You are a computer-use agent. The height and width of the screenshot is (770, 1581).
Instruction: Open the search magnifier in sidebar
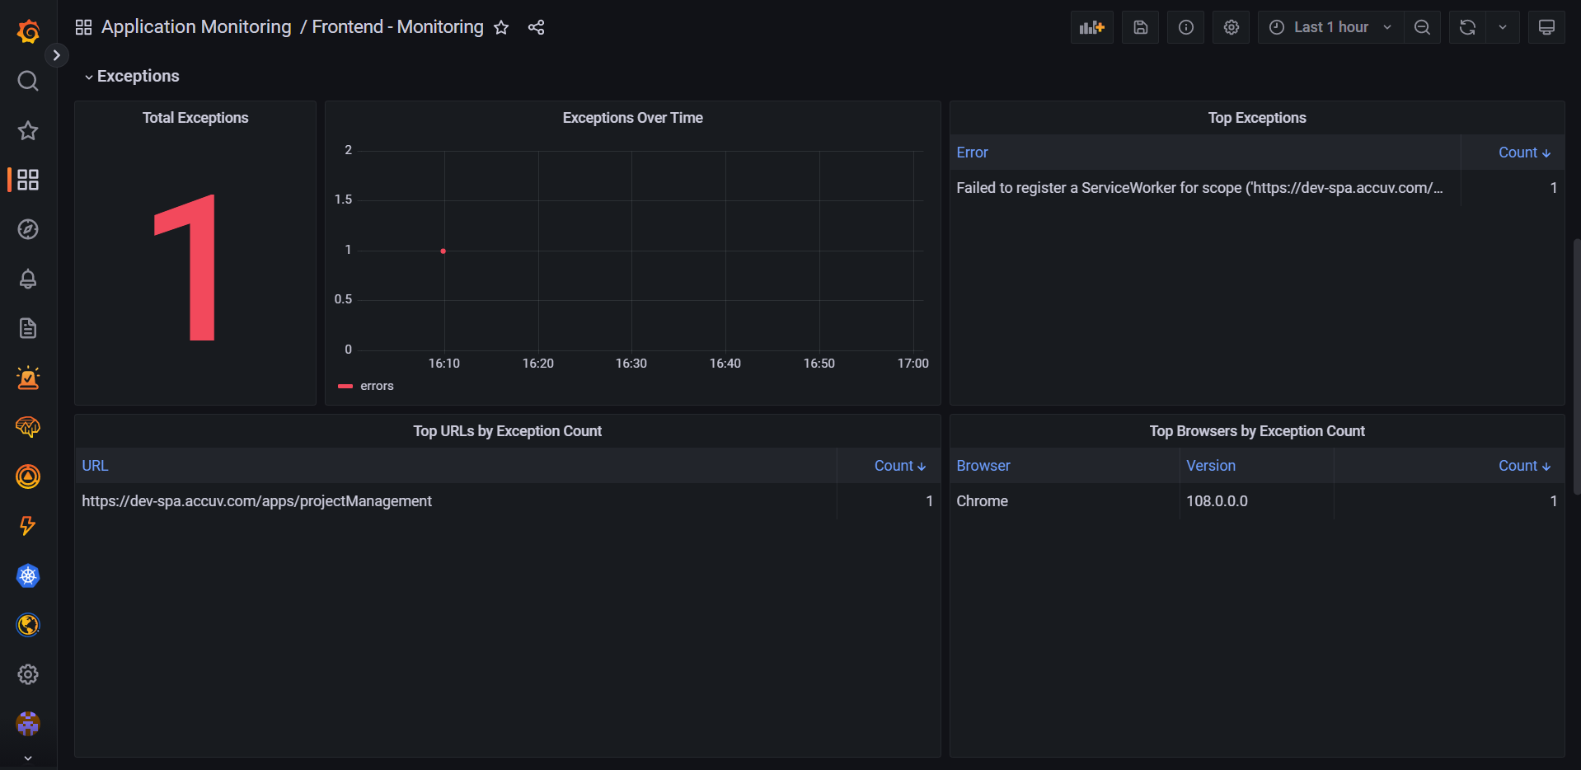click(28, 81)
